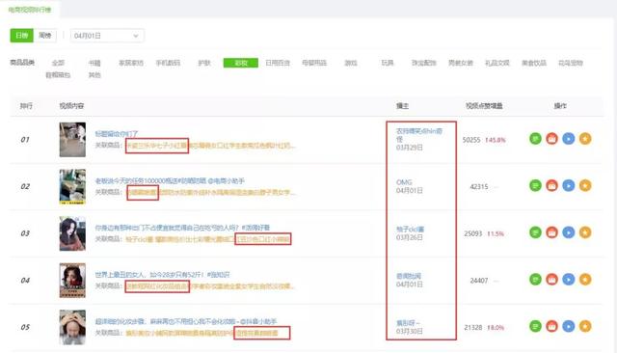
Task: Open the rank 03 video thumbnail
Action: 72,233
